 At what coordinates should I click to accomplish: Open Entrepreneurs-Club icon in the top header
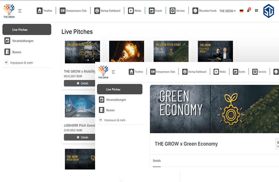(x=63, y=11)
